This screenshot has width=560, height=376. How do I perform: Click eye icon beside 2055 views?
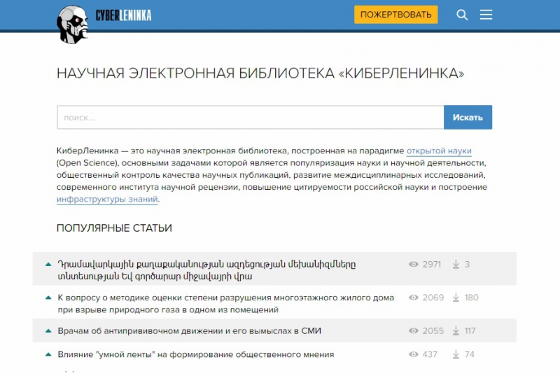[x=414, y=330]
